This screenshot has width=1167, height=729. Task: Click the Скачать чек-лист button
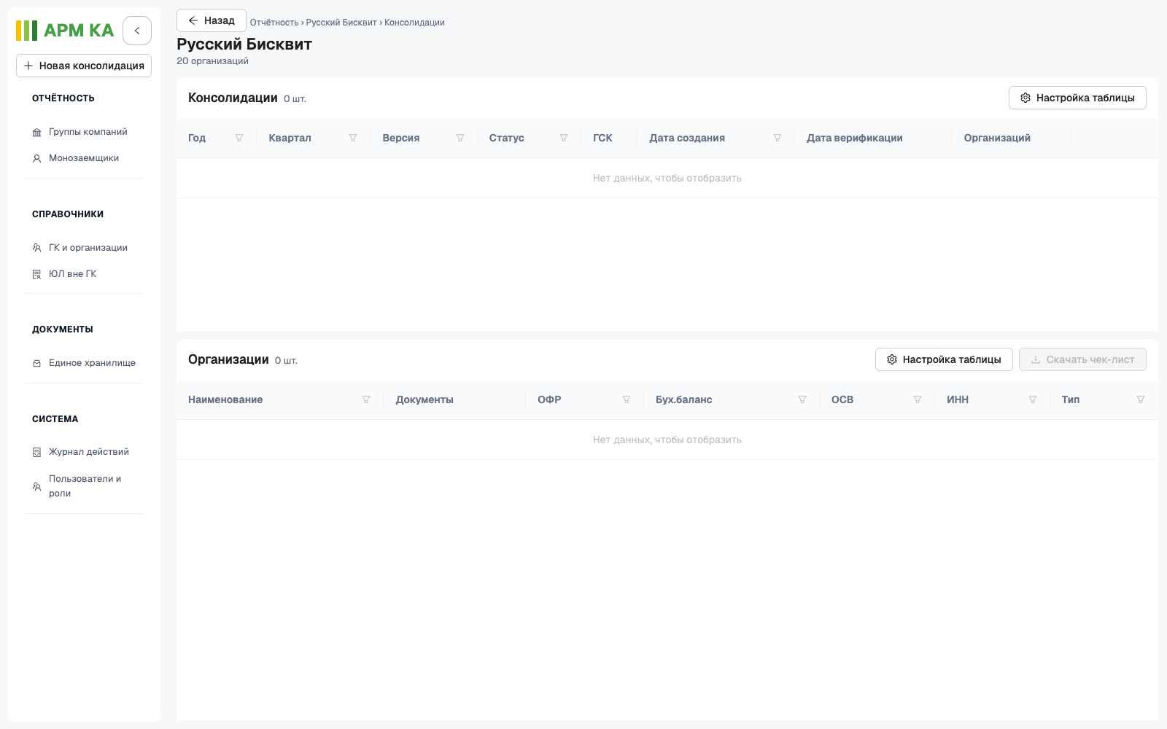tap(1082, 359)
